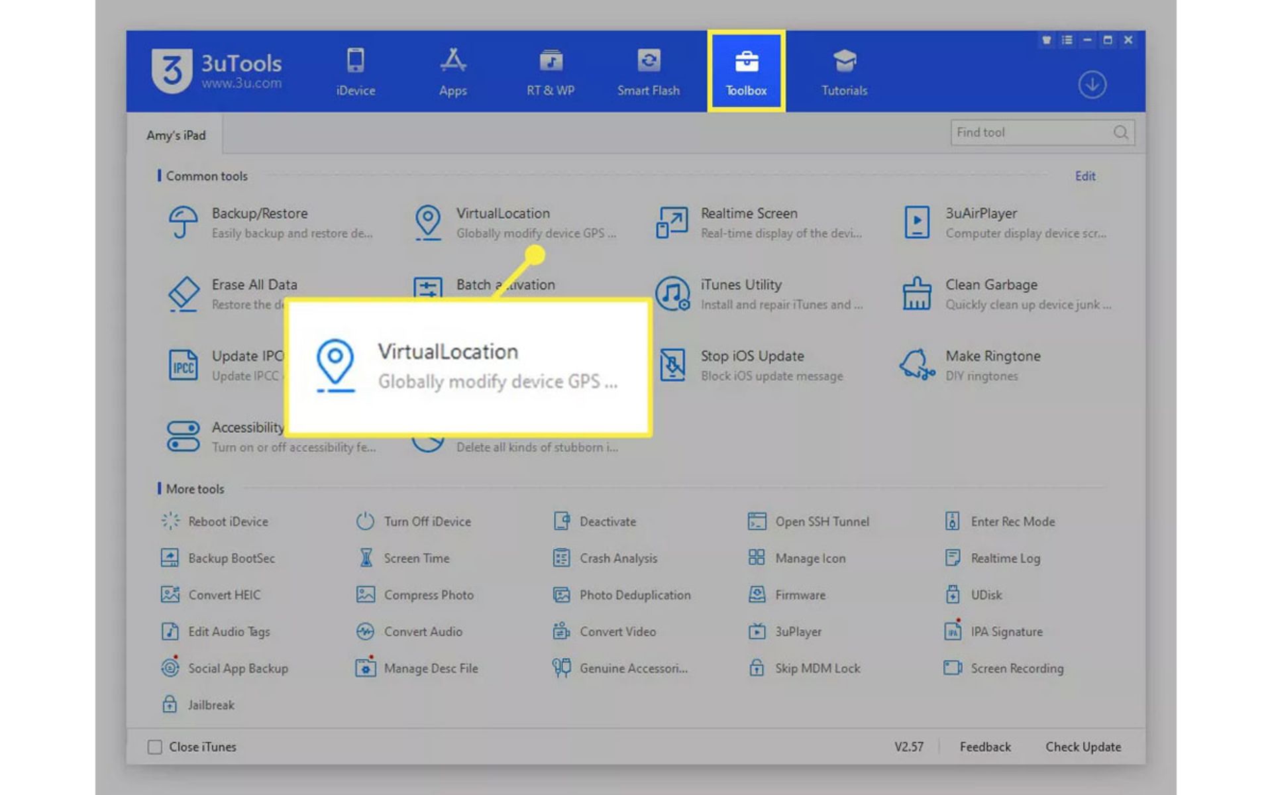Screen dimensions: 1272x795
Task: Launch Convert Audio
Action: click(x=409, y=631)
